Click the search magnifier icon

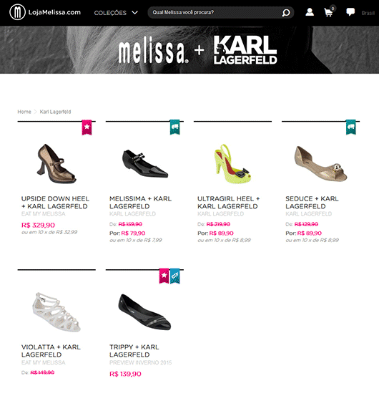click(x=286, y=13)
